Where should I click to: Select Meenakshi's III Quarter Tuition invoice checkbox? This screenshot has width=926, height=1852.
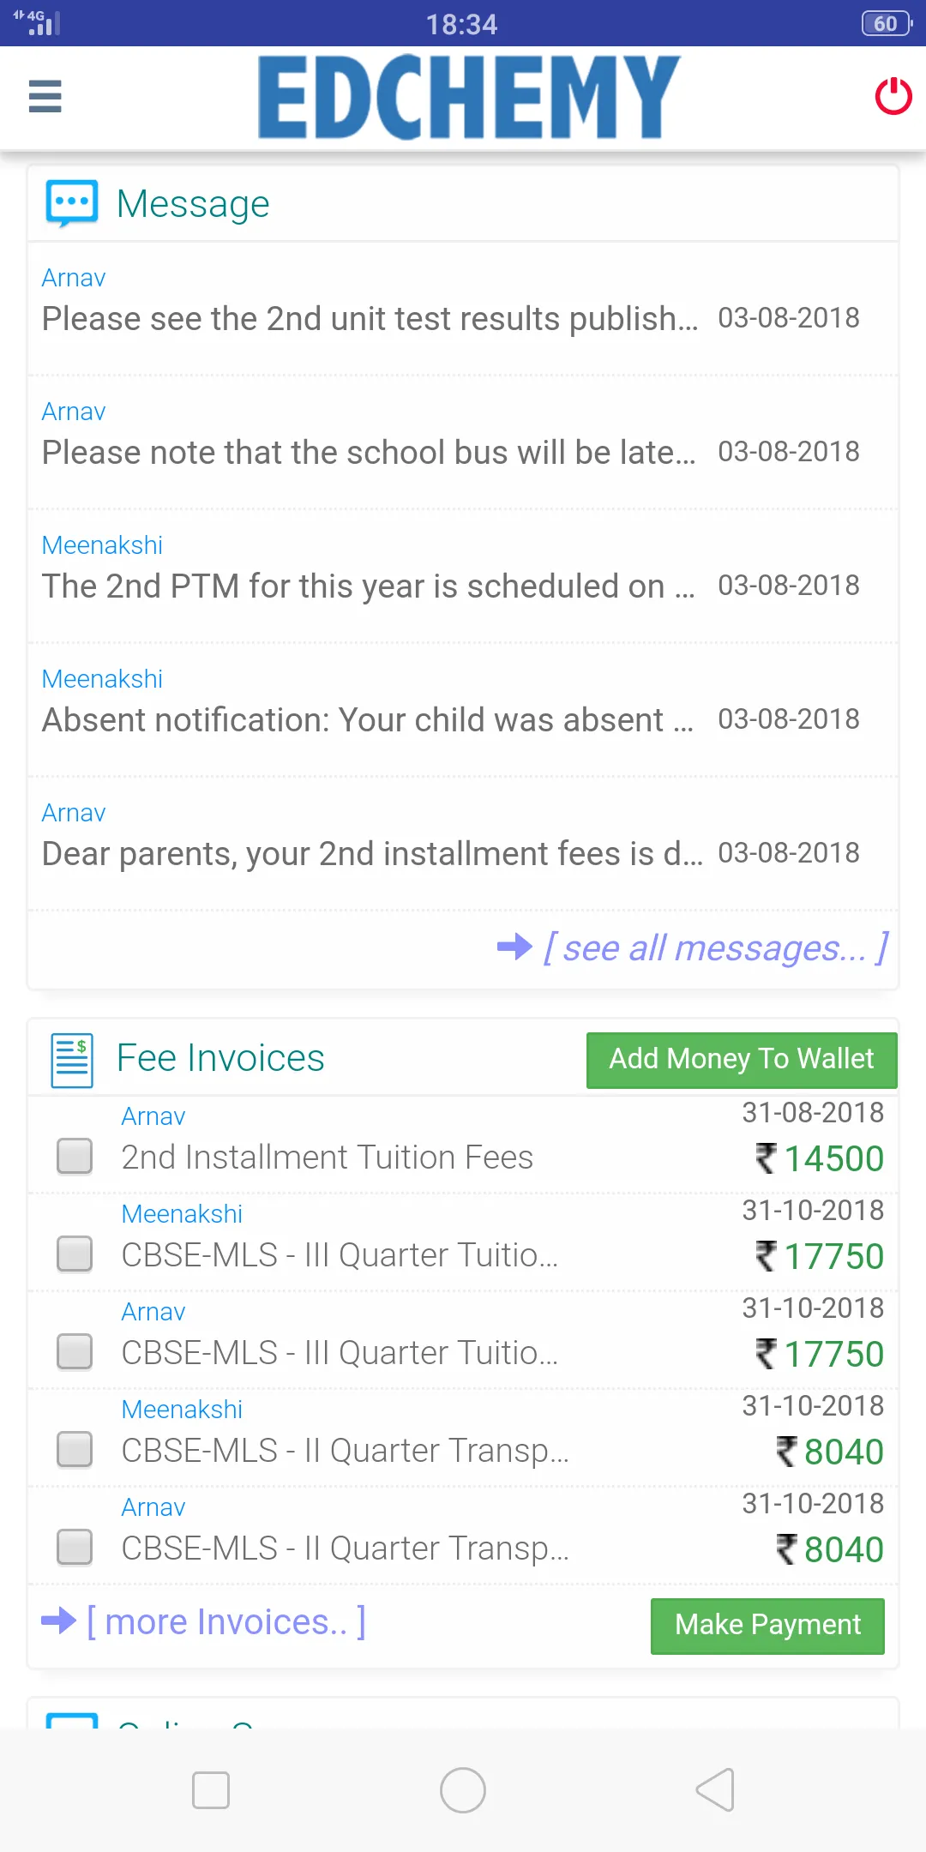[x=75, y=1254]
